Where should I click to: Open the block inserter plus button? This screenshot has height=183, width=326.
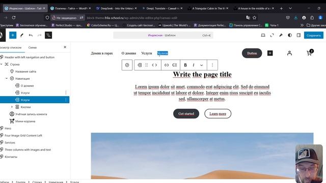point(13,35)
